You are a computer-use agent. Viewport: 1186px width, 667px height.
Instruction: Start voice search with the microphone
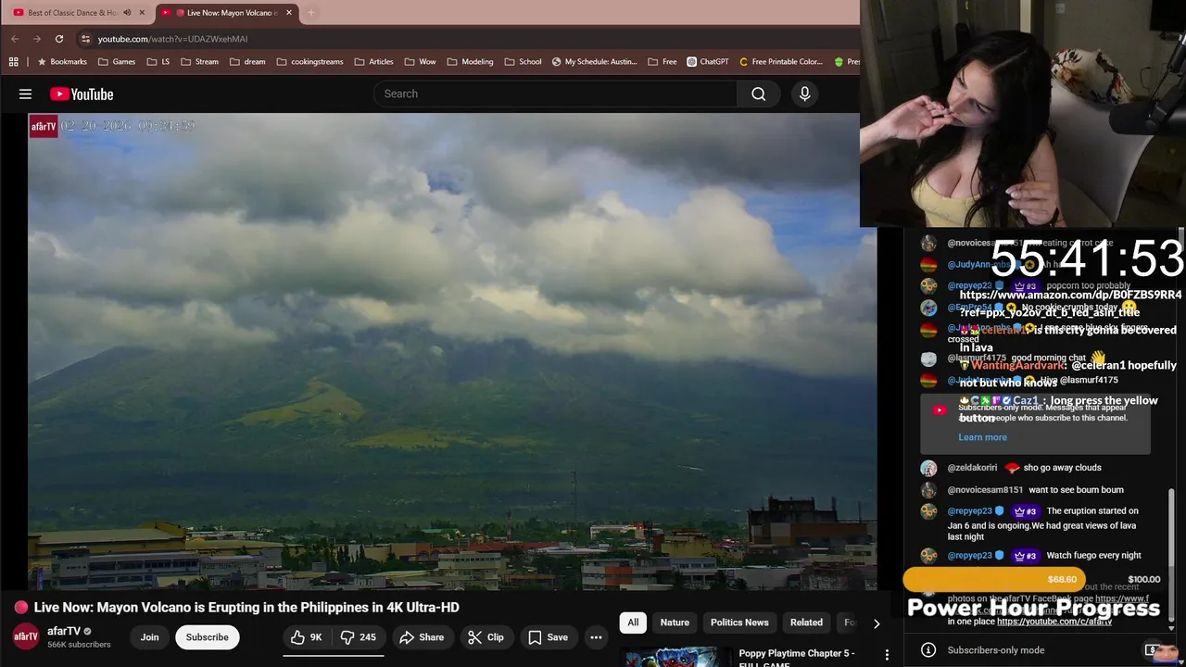(x=804, y=94)
